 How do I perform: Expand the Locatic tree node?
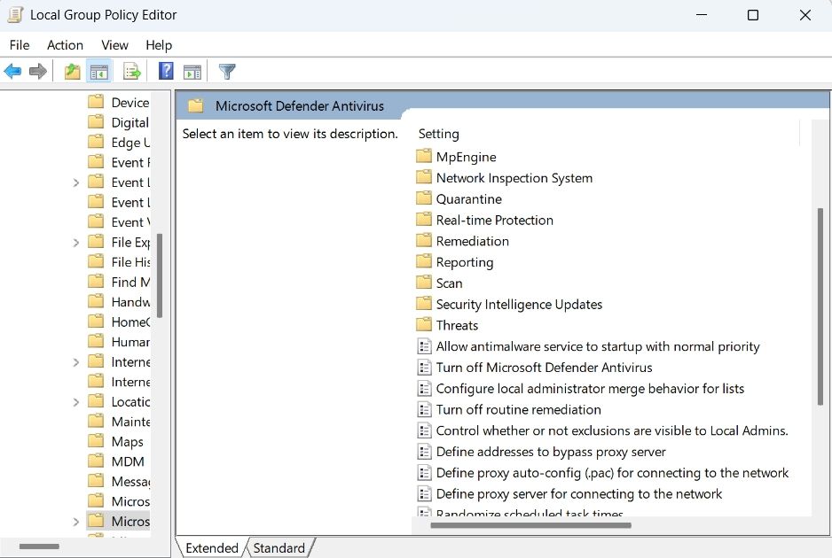tap(76, 402)
